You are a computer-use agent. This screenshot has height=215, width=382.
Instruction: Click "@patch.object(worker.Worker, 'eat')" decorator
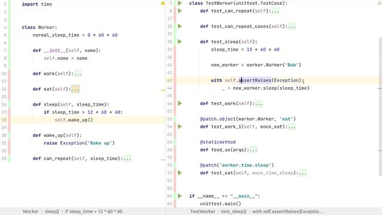tap(248, 119)
